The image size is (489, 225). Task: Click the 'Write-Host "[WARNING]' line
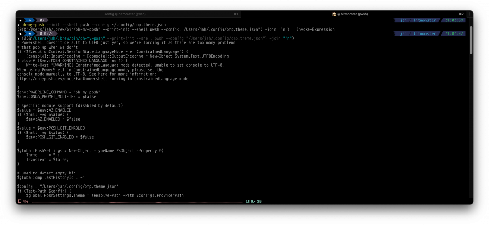click(x=125, y=65)
